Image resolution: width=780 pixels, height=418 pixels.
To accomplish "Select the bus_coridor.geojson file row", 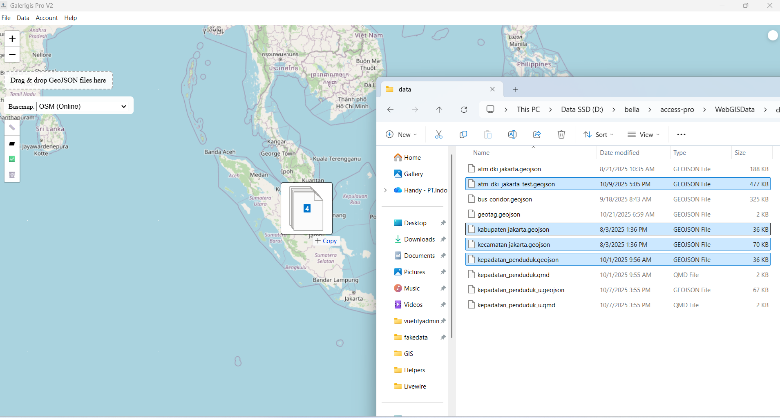I will (505, 199).
